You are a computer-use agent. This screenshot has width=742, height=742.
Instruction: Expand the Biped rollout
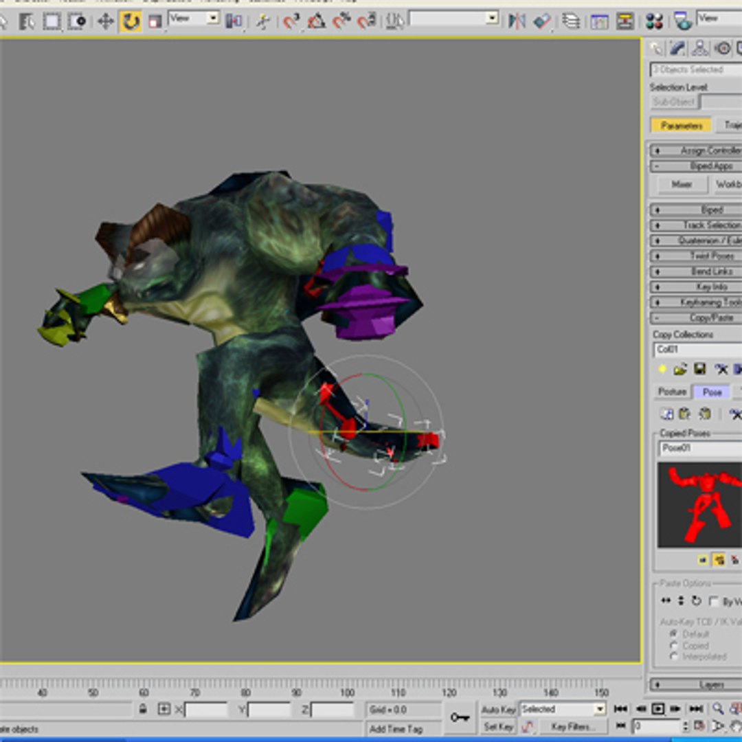click(695, 210)
